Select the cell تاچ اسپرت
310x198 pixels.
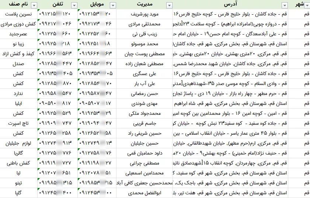click(x=18, y=123)
